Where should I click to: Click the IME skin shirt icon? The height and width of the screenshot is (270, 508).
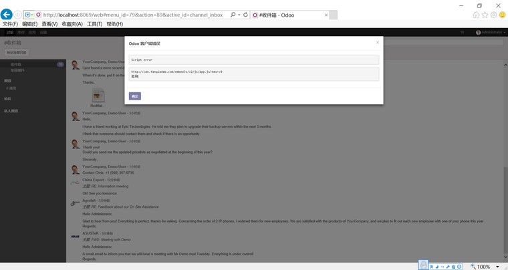coord(454,267)
